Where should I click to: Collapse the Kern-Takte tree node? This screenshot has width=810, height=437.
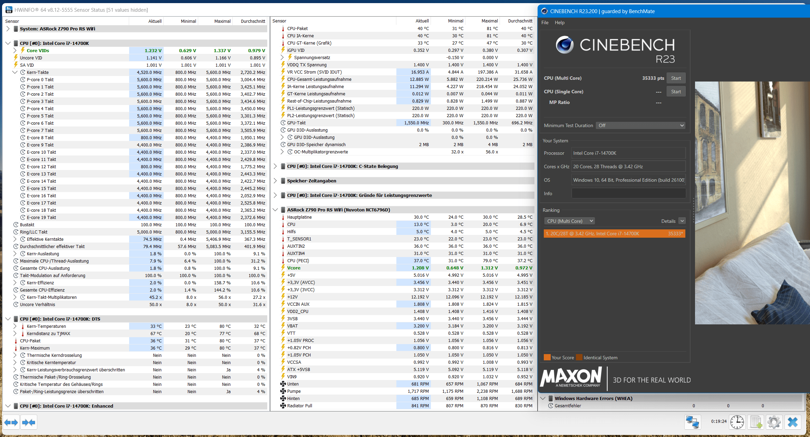coord(15,72)
